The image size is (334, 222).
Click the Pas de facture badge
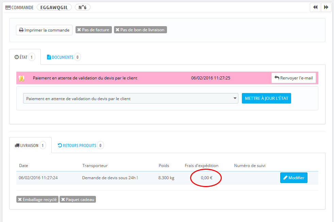click(93, 30)
